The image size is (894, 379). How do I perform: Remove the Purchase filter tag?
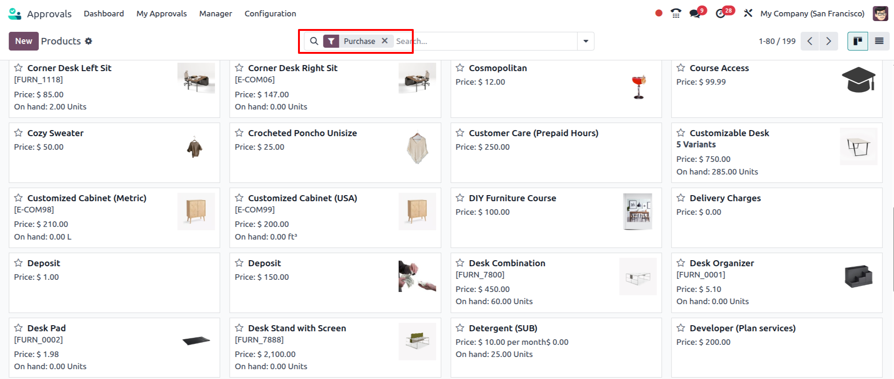pos(385,41)
